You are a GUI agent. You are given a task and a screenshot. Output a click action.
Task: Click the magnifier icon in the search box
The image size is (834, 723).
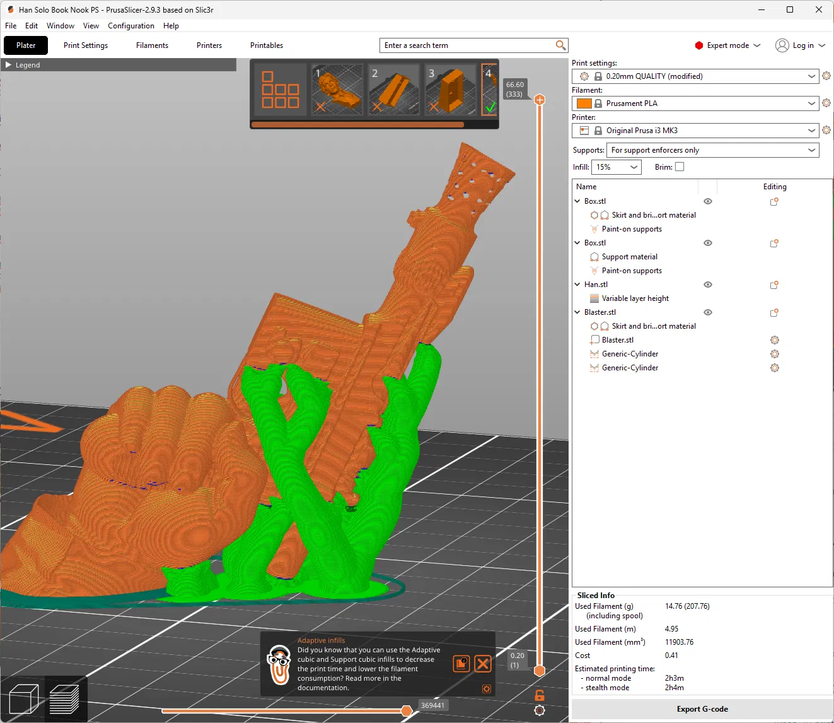pyautogui.click(x=560, y=45)
